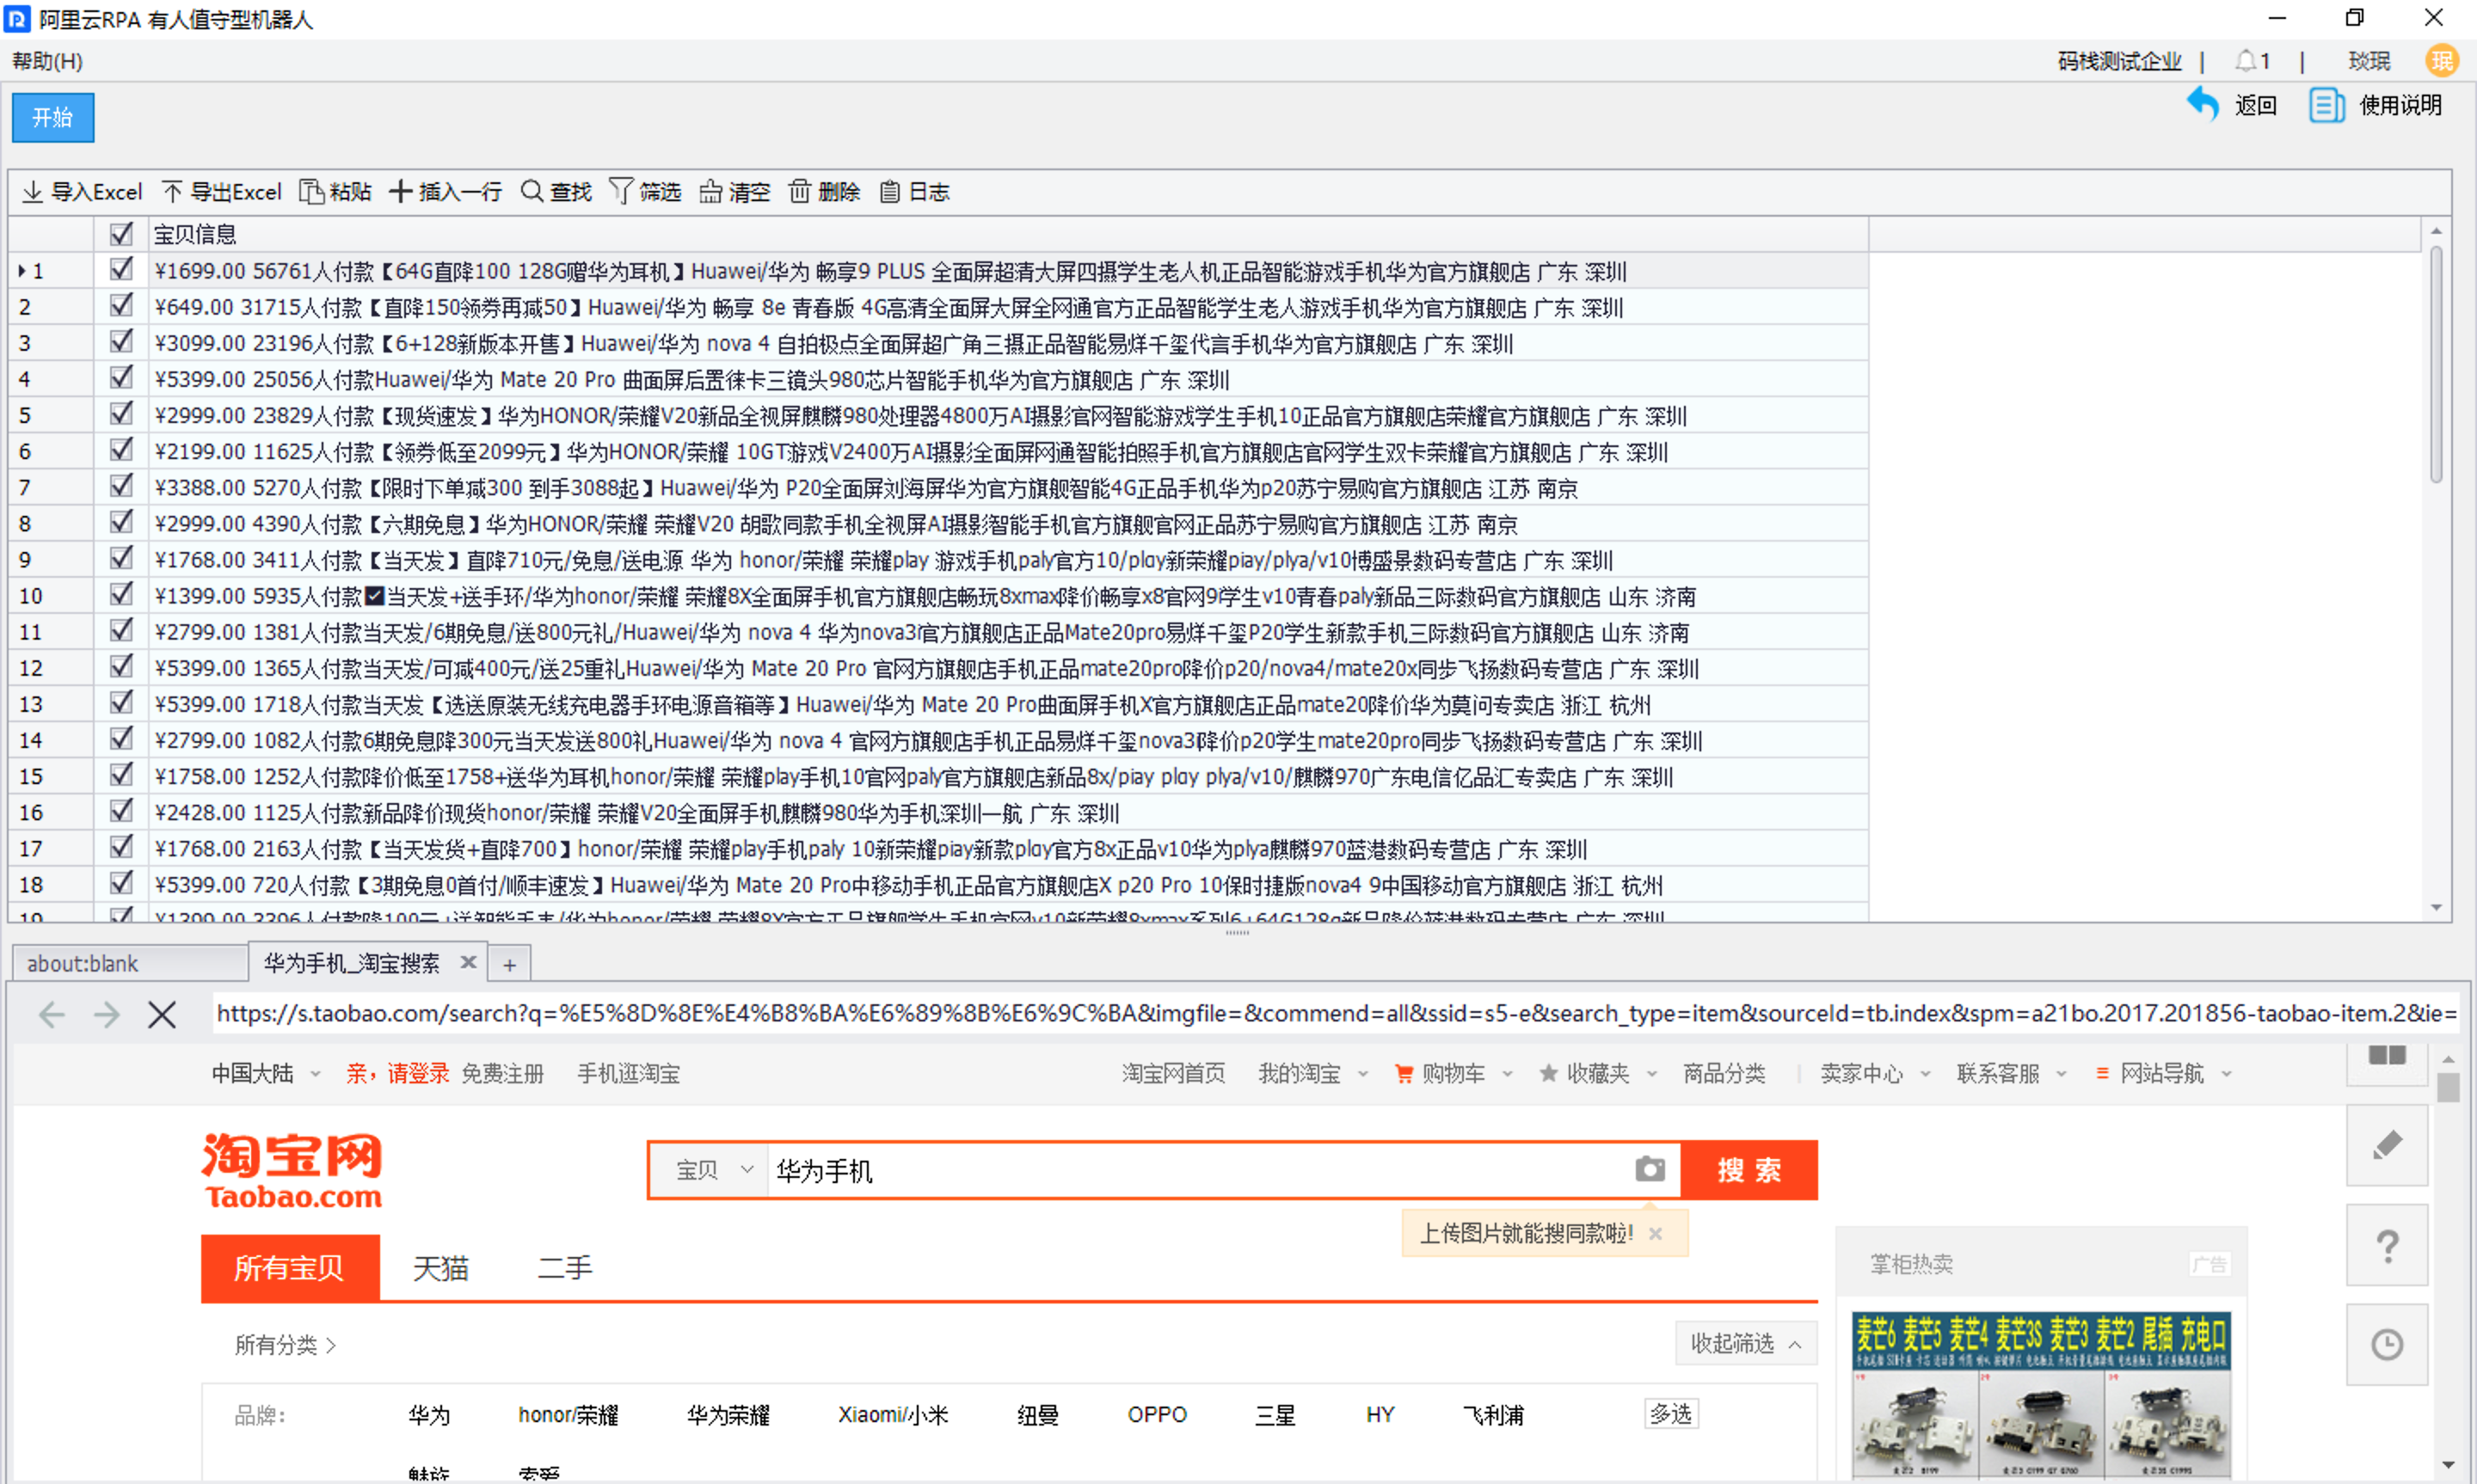Toggle row 17 checkbox
Screen dimensions: 2477x1484
pyautogui.click(x=121, y=847)
